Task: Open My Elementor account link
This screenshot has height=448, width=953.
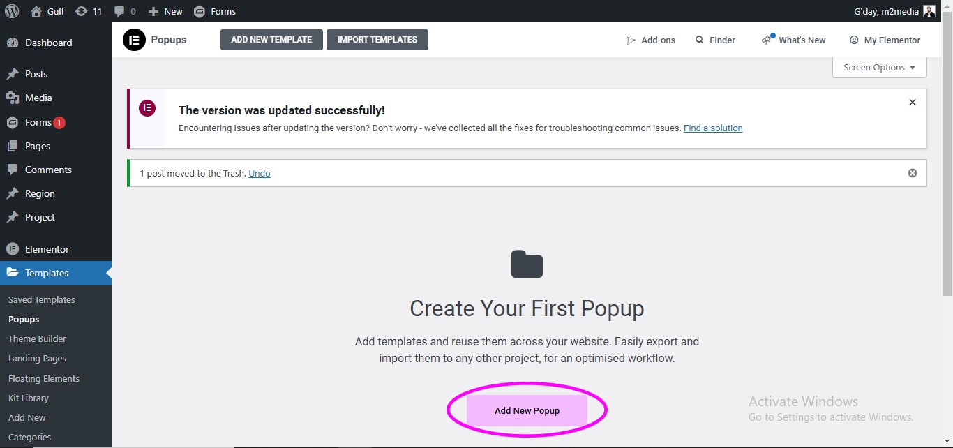Action: click(x=885, y=40)
